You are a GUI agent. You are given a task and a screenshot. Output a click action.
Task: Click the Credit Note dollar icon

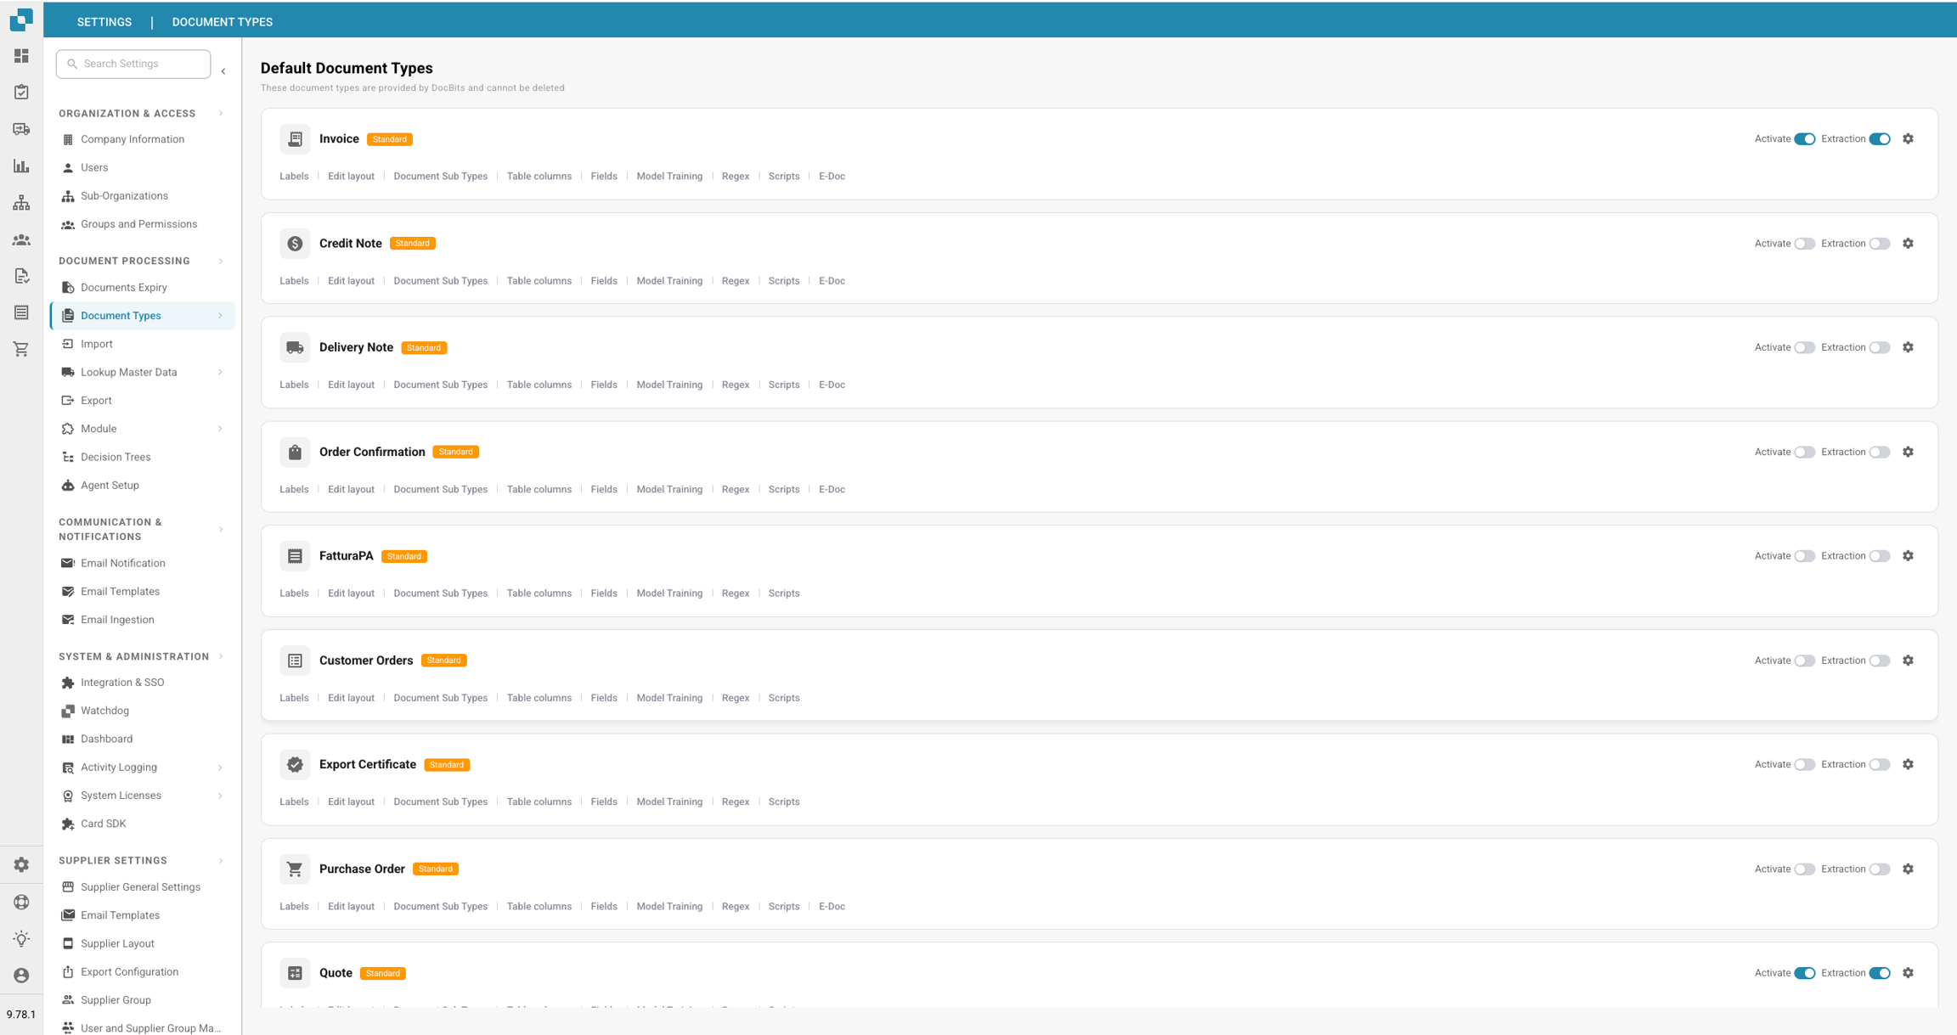[x=295, y=244]
